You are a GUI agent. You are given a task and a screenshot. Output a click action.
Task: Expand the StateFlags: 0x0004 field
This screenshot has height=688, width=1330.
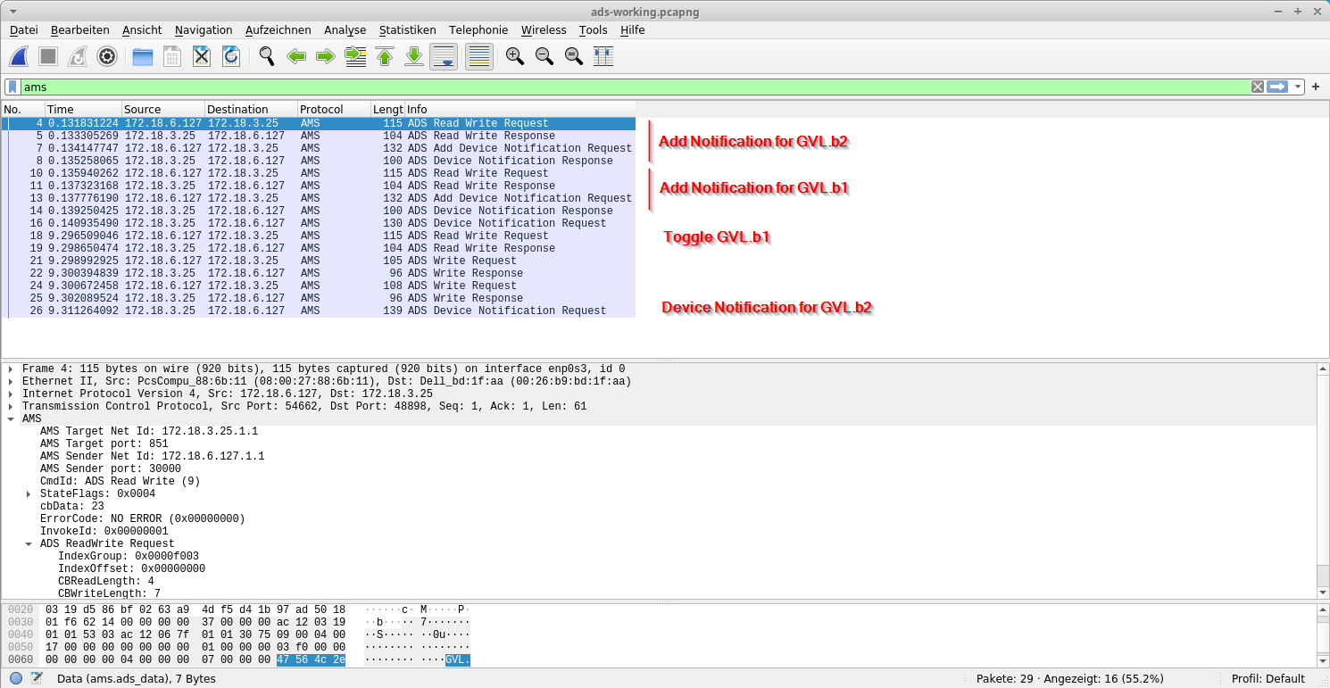tap(29, 493)
